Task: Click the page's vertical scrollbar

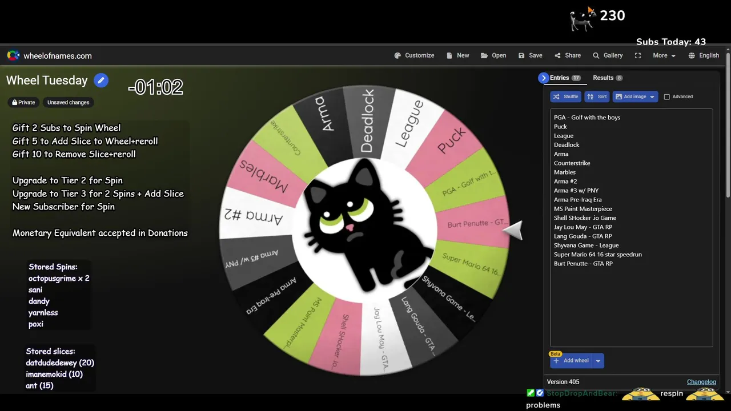Action: (x=728, y=126)
